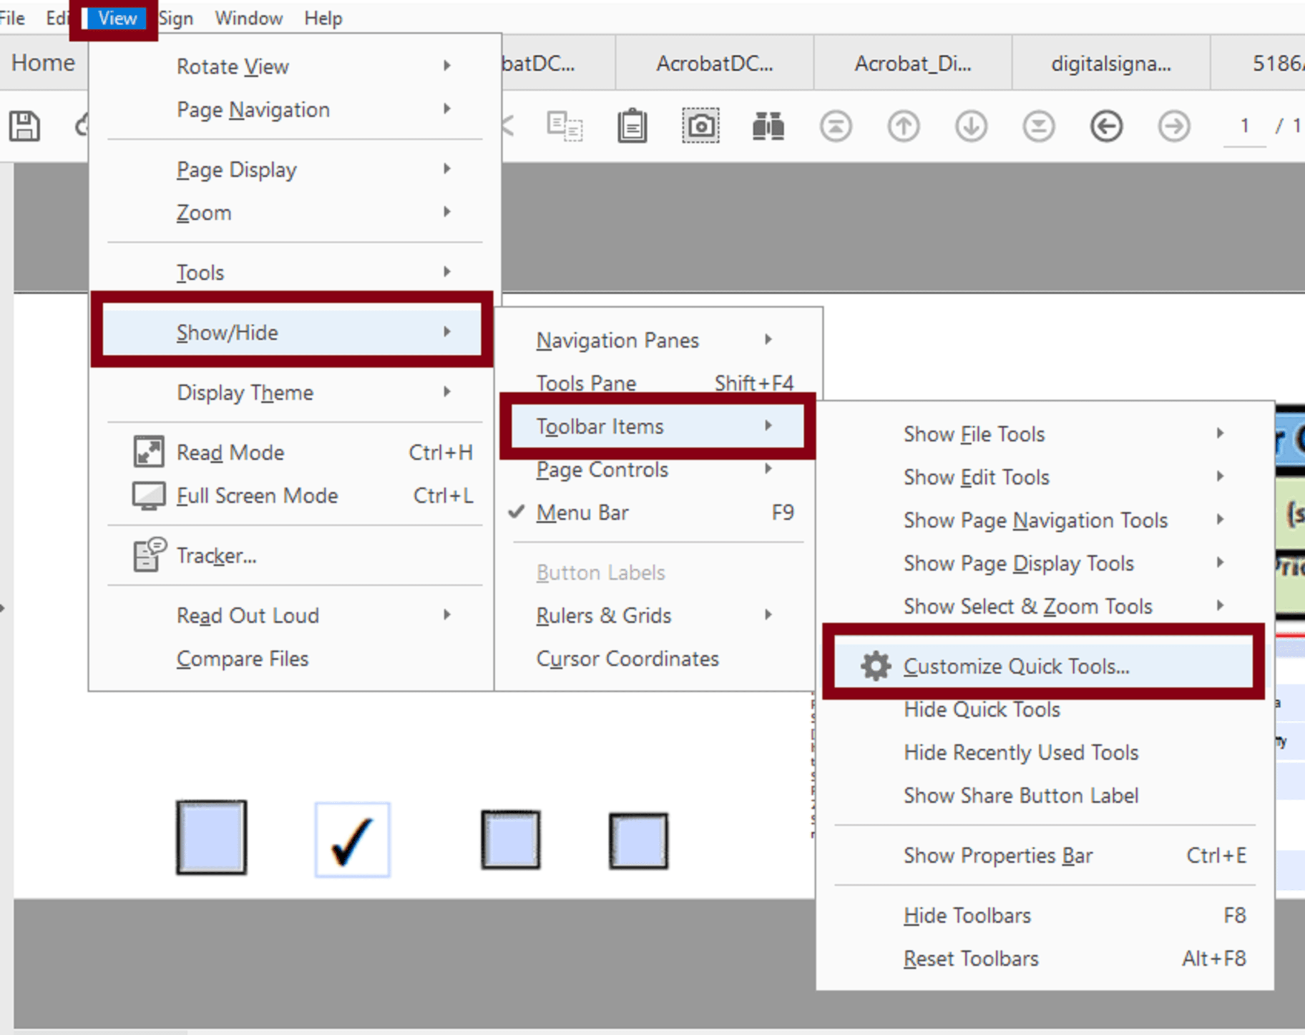The image size is (1305, 1035).
Task: Open the Window menu
Action: pos(248,18)
